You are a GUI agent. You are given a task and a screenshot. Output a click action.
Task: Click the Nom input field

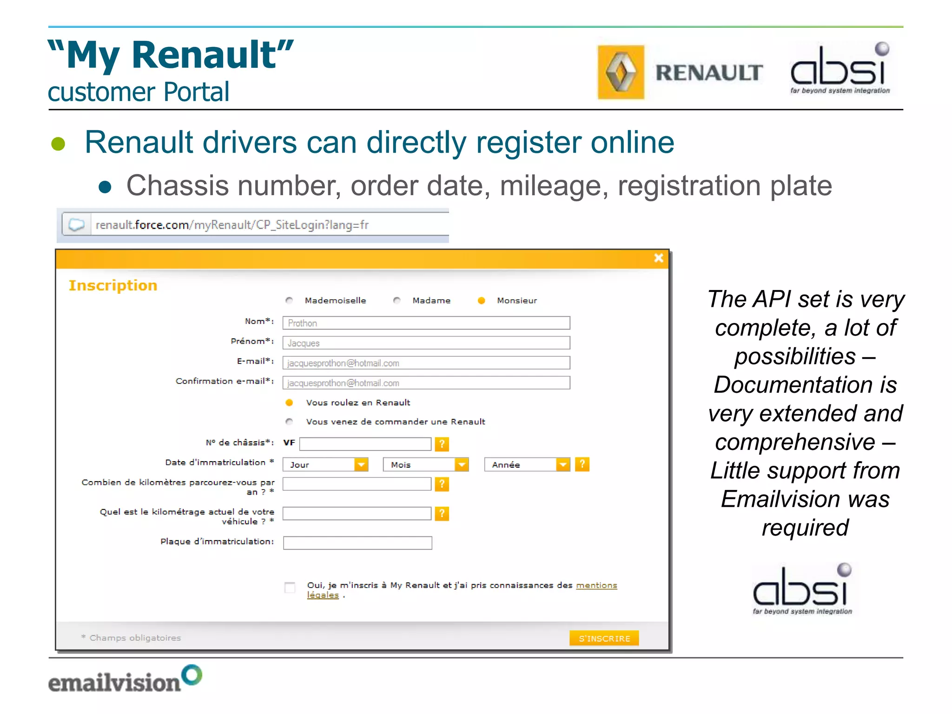pos(426,323)
